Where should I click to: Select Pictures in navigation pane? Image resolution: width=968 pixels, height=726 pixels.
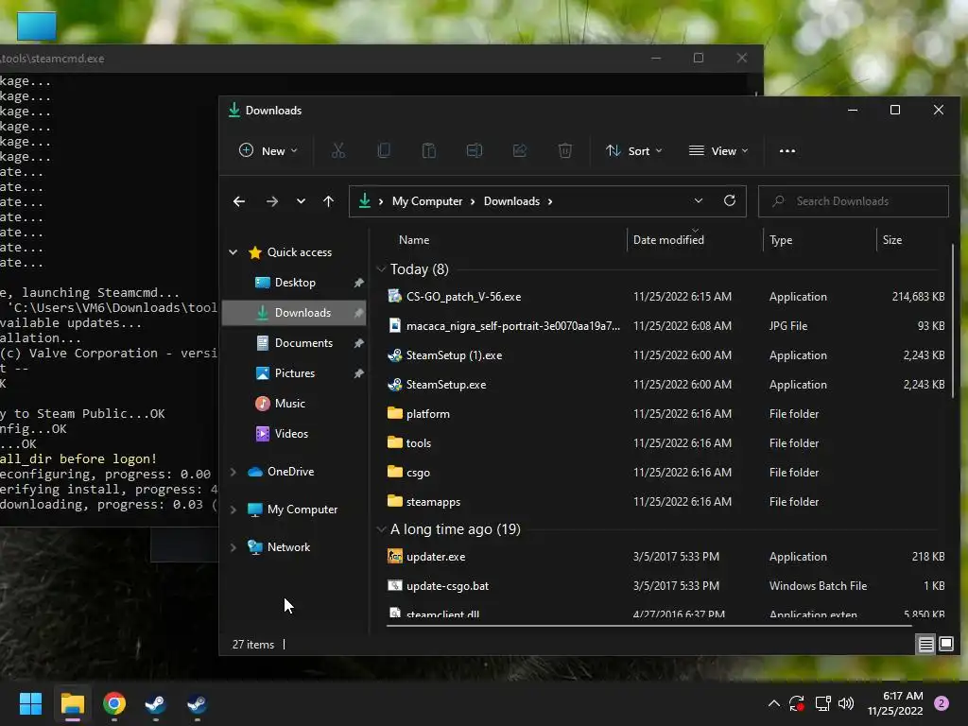(294, 373)
